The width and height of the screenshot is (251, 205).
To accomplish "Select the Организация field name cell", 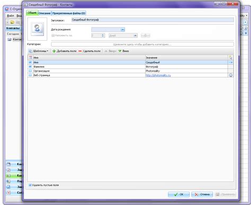I will tap(89, 71).
